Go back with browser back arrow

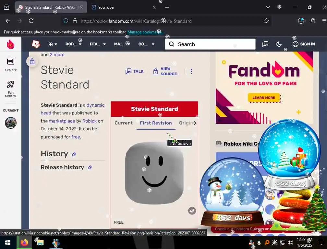pos(8,21)
